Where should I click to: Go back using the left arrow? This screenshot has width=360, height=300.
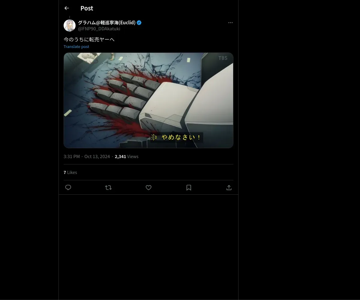[x=67, y=8]
